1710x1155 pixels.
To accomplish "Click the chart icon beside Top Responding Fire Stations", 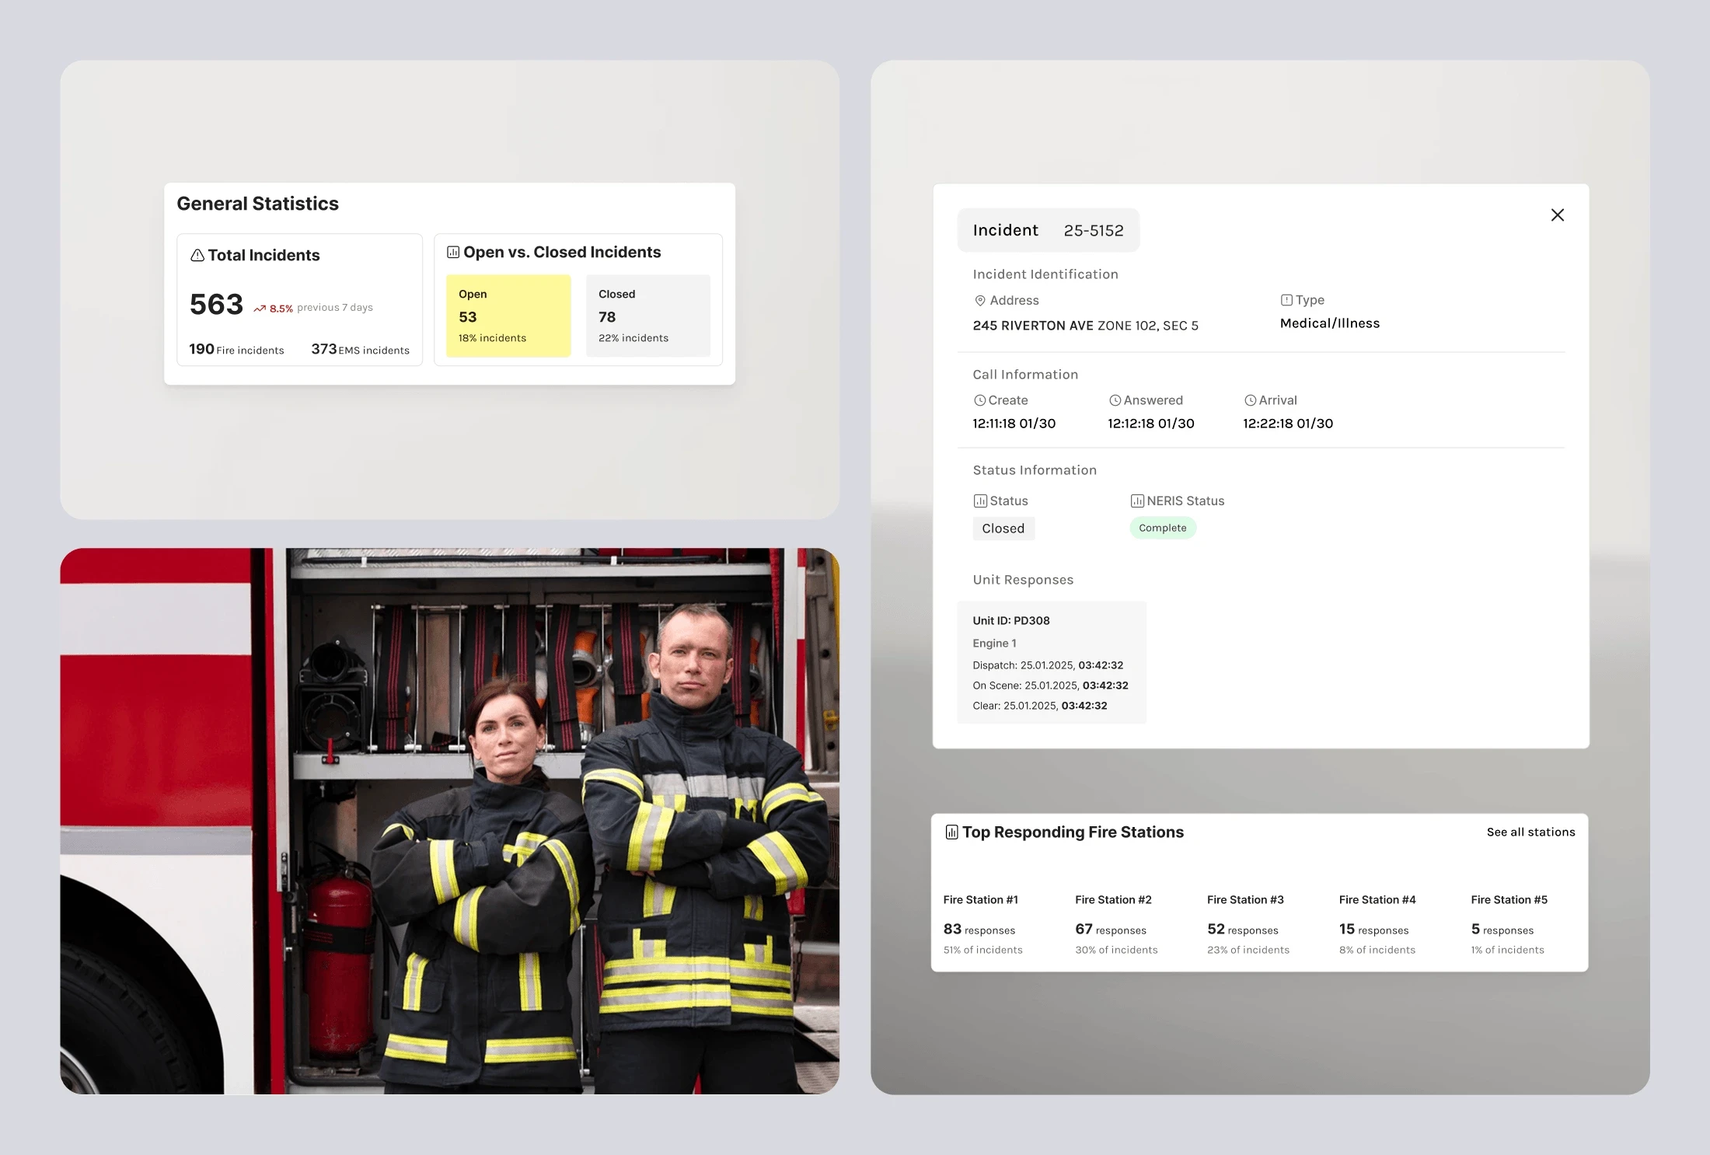I will [951, 832].
